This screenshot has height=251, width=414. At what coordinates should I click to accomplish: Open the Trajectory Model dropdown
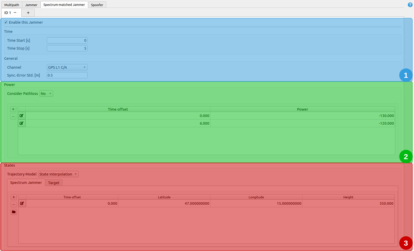point(58,174)
